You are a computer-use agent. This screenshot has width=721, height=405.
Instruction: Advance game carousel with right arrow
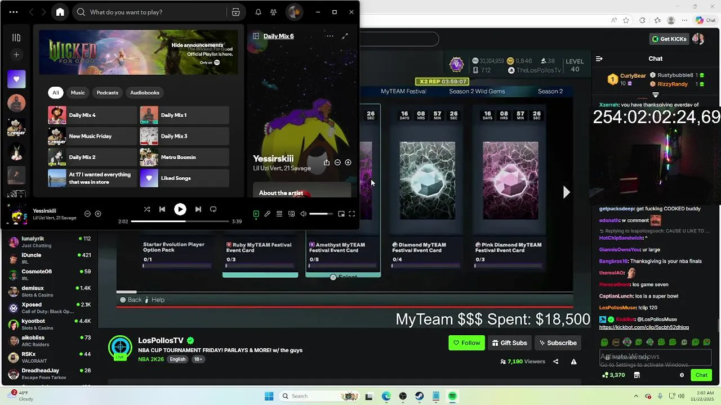566,192
